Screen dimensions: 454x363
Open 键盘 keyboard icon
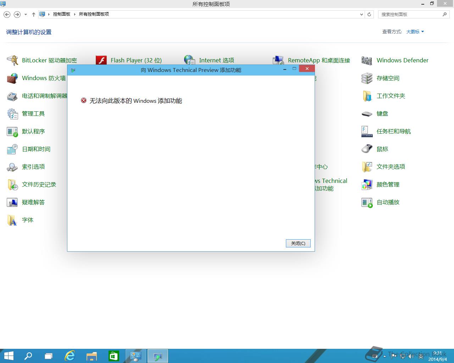point(367,114)
